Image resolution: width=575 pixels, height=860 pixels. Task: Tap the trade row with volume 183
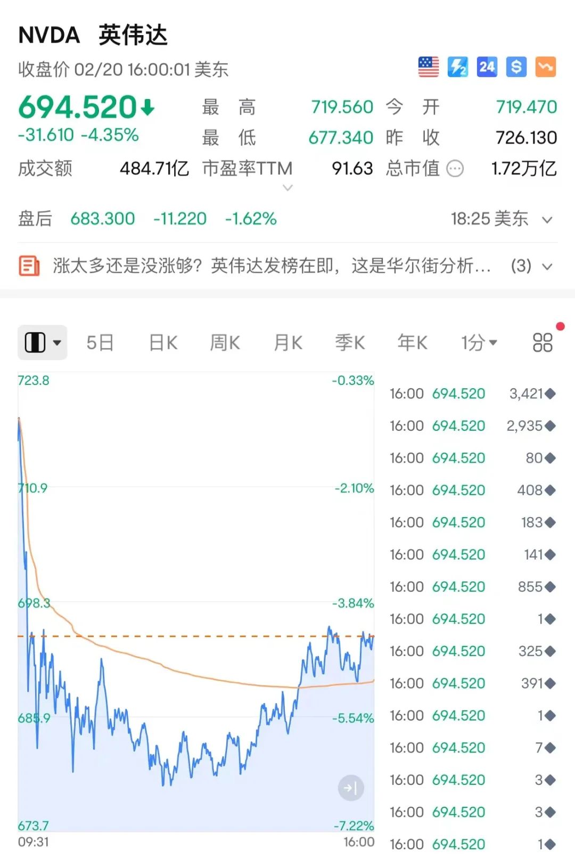pos(473,522)
